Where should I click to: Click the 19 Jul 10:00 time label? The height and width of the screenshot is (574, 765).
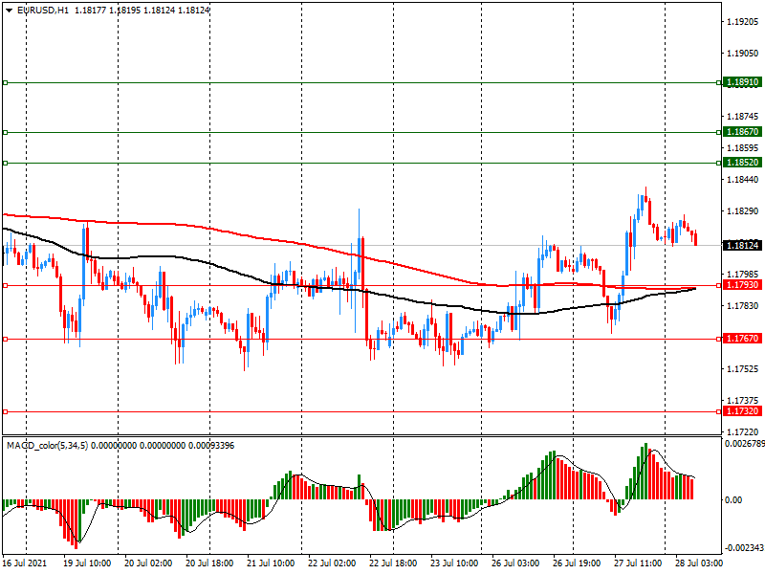point(87,563)
